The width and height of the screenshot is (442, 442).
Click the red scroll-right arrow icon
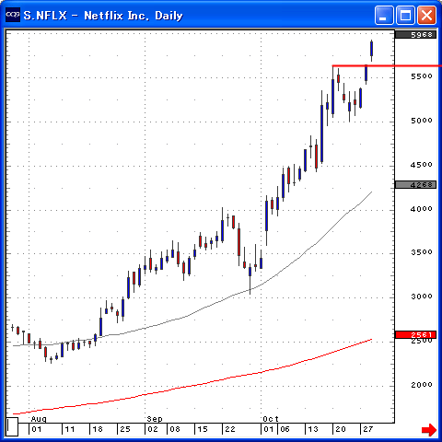tap(429, 430)
